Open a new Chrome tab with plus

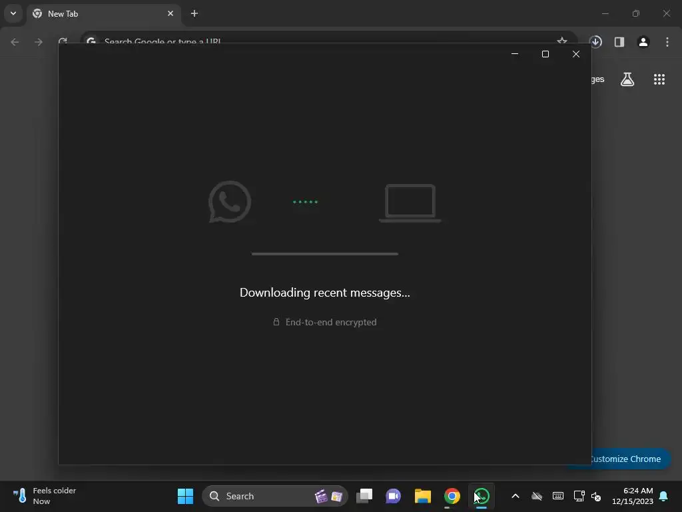pos(194,13)
